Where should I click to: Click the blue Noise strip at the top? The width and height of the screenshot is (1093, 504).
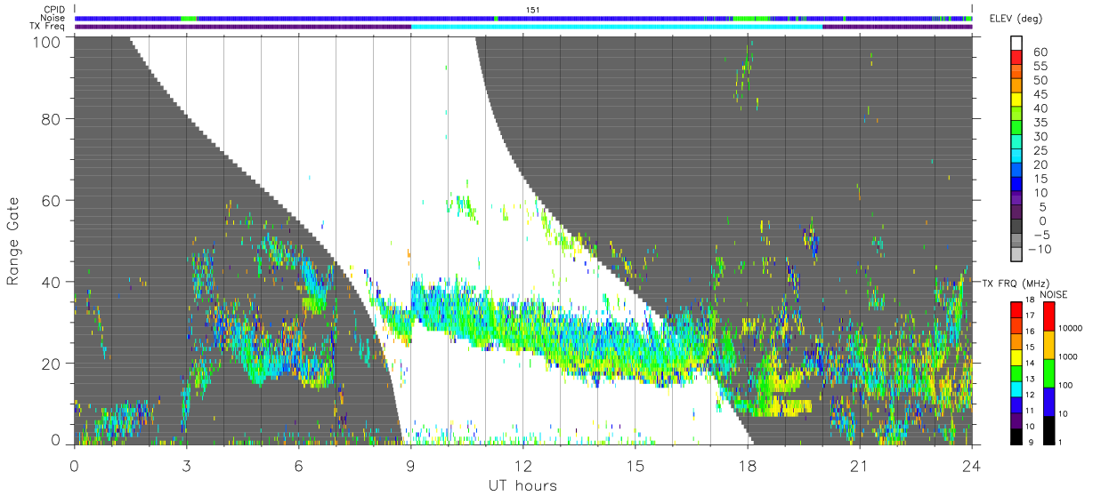pyautogui.click(x=523, y=18)
